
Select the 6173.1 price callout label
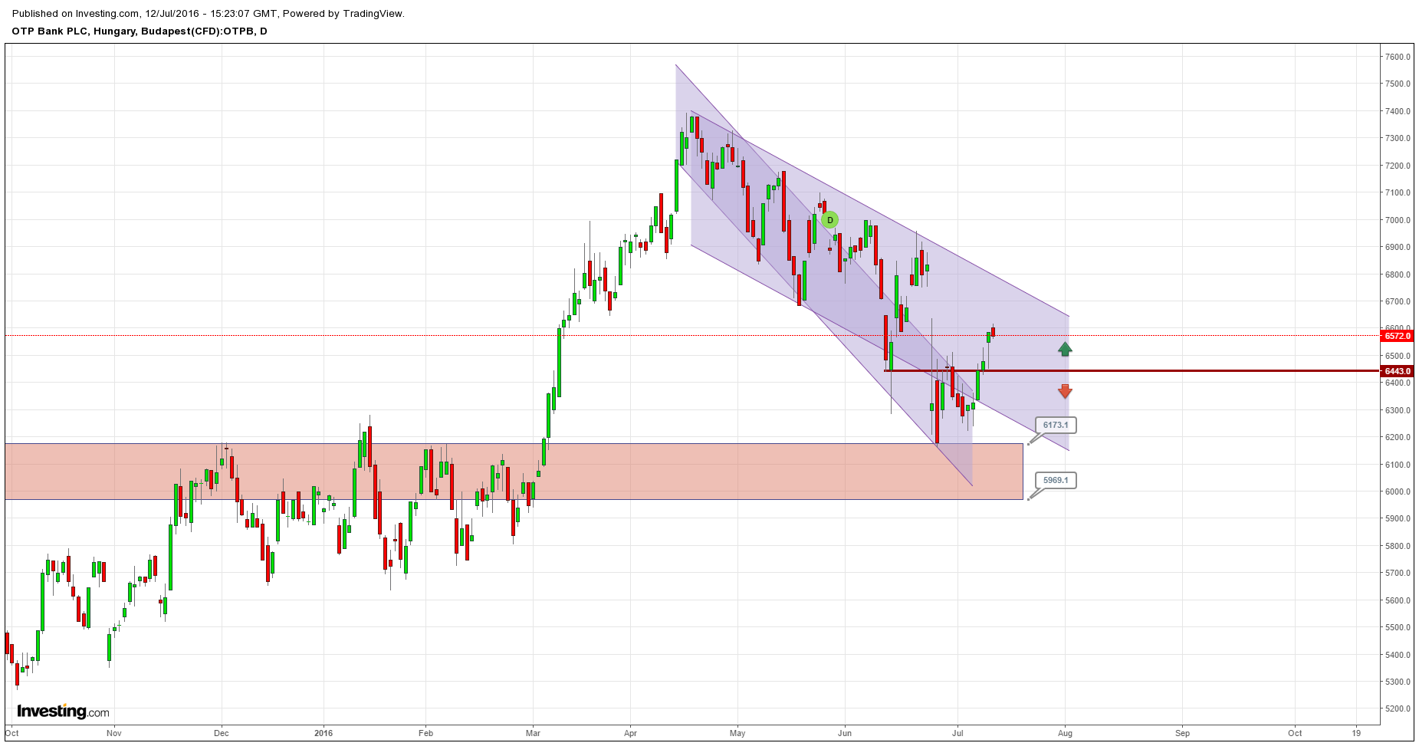pos(1055,425)
